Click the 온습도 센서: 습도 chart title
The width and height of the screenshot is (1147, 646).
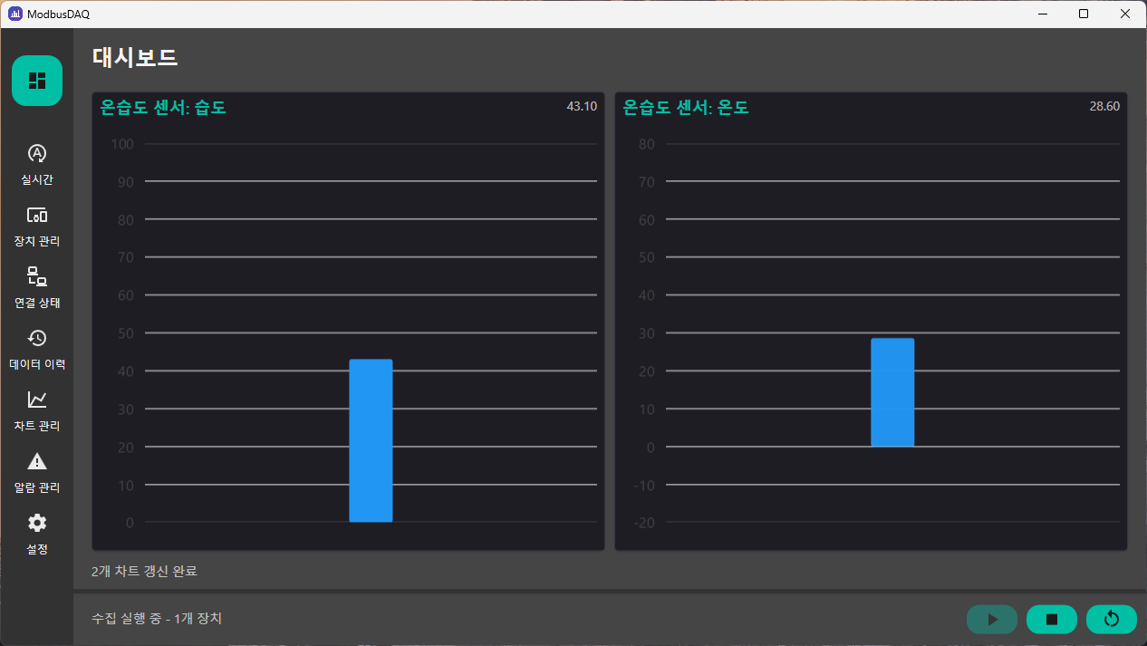(x=163, y=108)
